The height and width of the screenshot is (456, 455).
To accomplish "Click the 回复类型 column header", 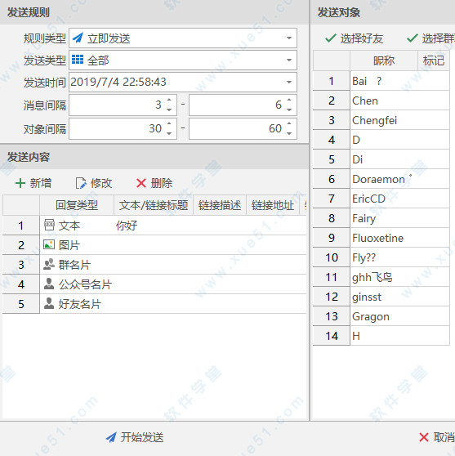I will point(77,205).
